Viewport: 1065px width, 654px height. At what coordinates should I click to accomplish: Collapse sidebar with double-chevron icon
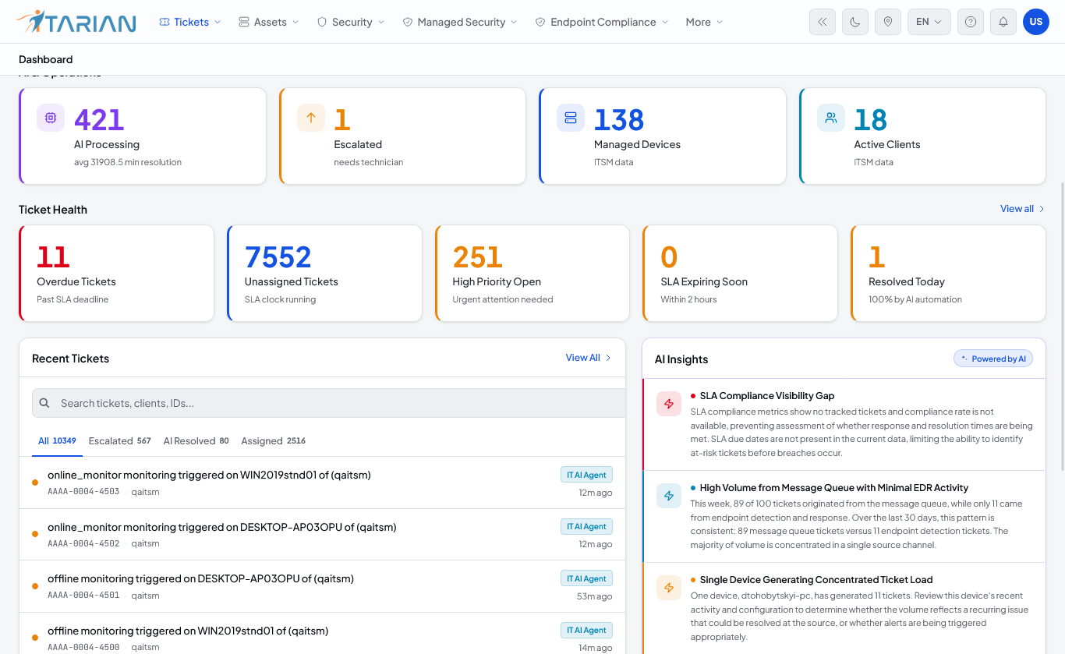coord(823,22)
